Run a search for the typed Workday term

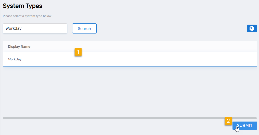(x=84, y=28)
